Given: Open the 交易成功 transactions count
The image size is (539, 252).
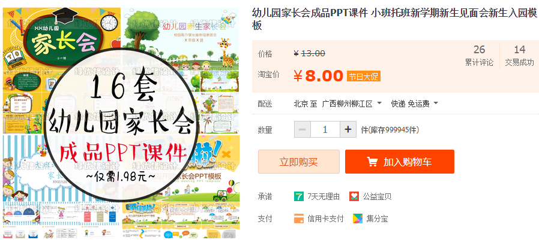Looking at the screenshot, I should [519, 56].
